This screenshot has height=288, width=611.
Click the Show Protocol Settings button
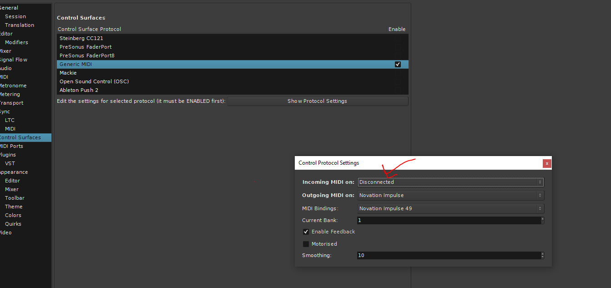[x=317, y=101]
